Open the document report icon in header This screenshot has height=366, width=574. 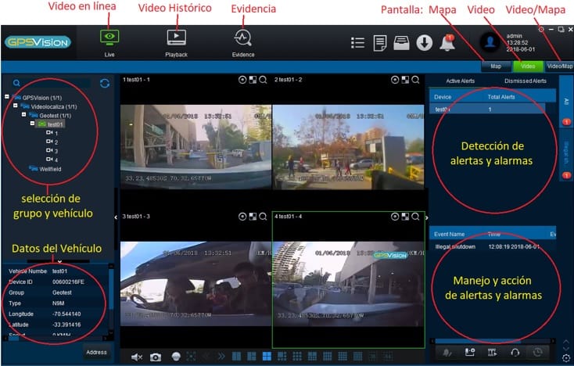pos(379,43)
